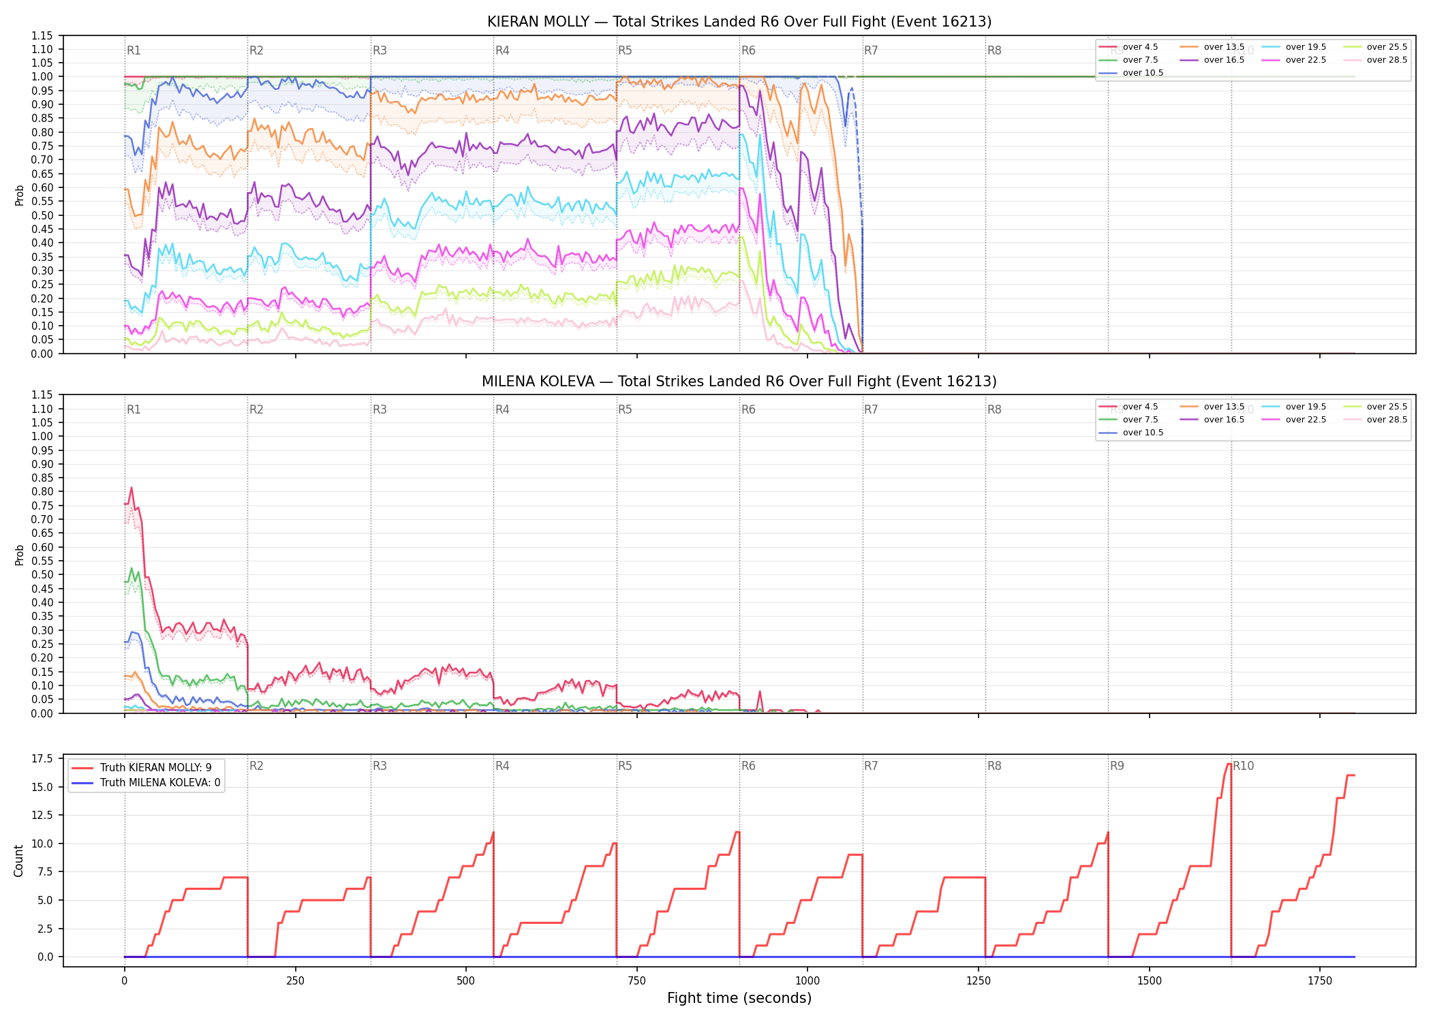Click 'over 4.5' legend entry in Kieran Molly chart
The height and width of the screenshot is (1022, 1431).
point(1128,47)
